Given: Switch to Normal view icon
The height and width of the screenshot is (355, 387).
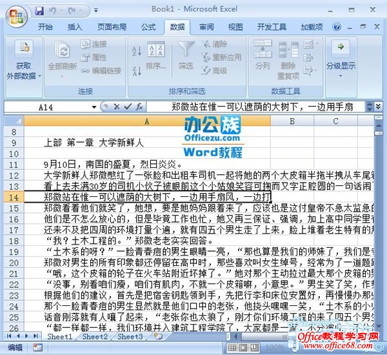Looking at the screenshot, I should coord(232,348).
